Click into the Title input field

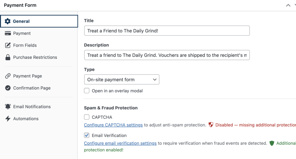point(167,31)
